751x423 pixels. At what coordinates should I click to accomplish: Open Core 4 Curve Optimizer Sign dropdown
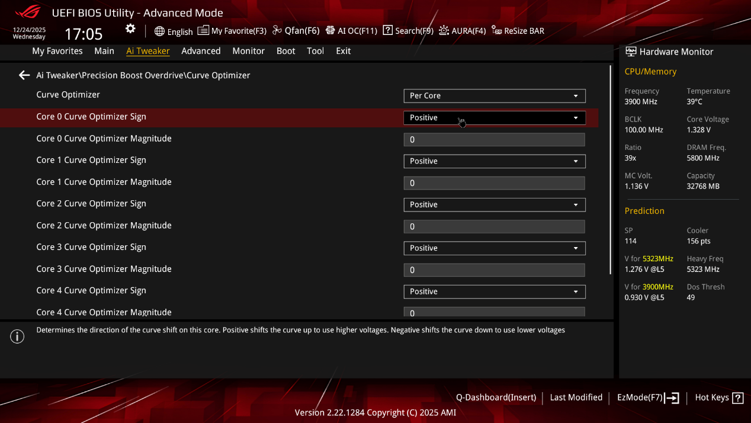tap(495, 291)
